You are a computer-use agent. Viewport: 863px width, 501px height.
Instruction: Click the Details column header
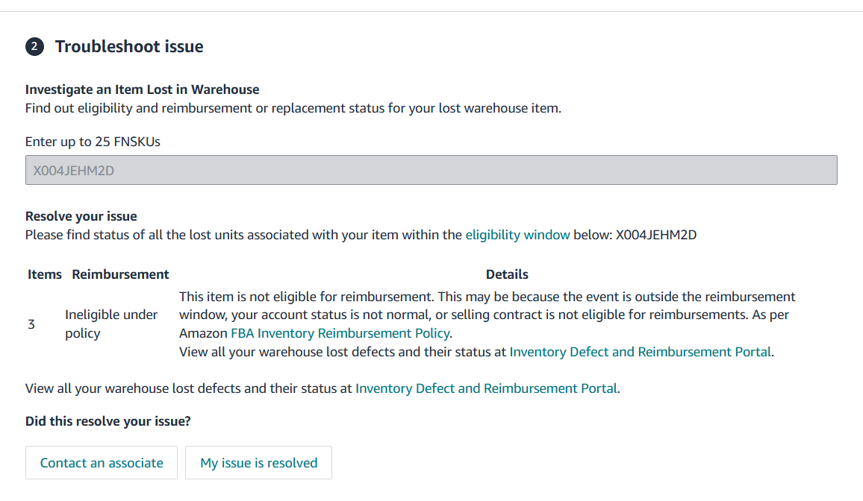[507, 274]
